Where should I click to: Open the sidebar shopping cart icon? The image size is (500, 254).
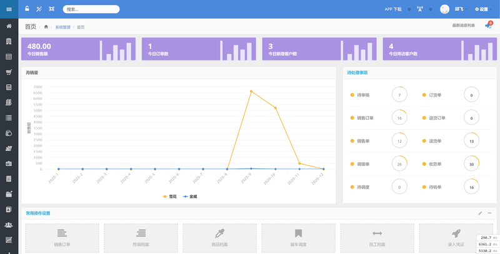(9, 72)
